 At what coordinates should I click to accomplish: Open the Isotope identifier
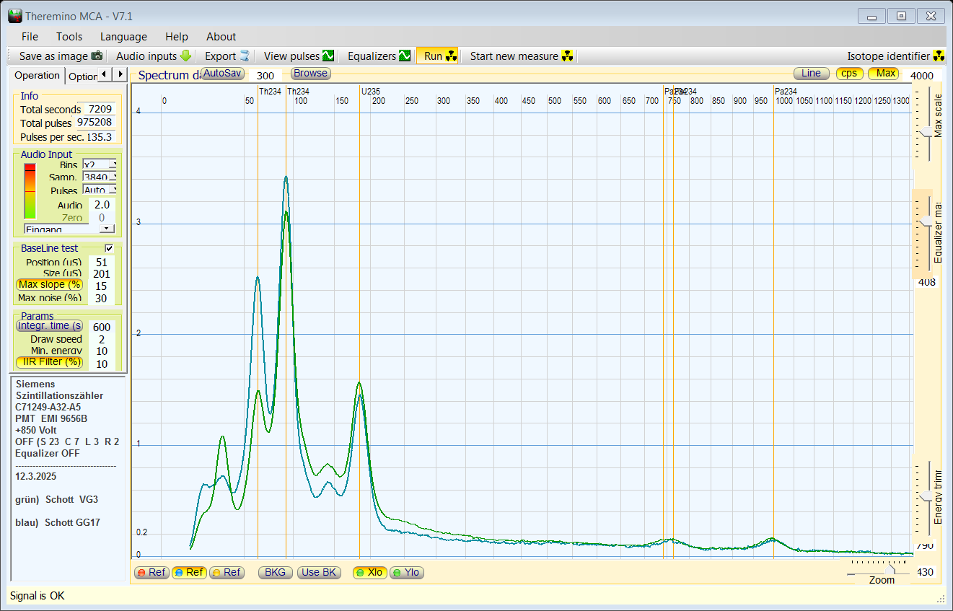coord(895,56)
